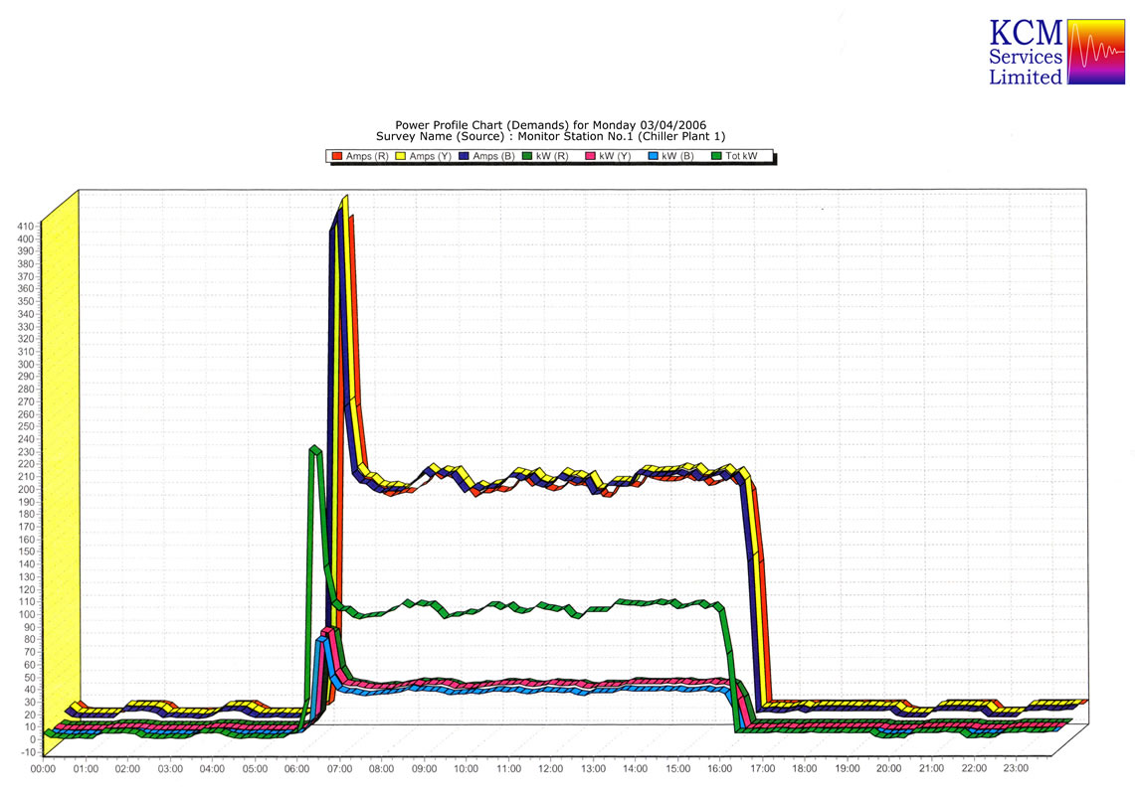Click the 410 value on the vertical axis
Image resolution: width=1135 pixels, height=795 pixels.
(26, 227)
